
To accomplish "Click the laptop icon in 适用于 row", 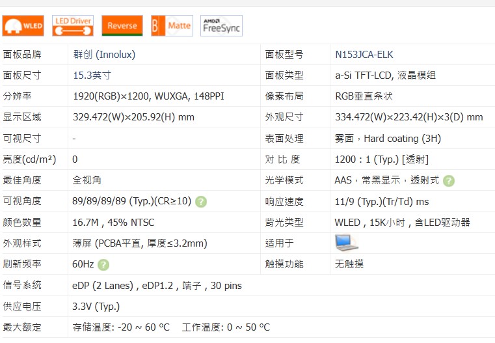I will (346, 243).
